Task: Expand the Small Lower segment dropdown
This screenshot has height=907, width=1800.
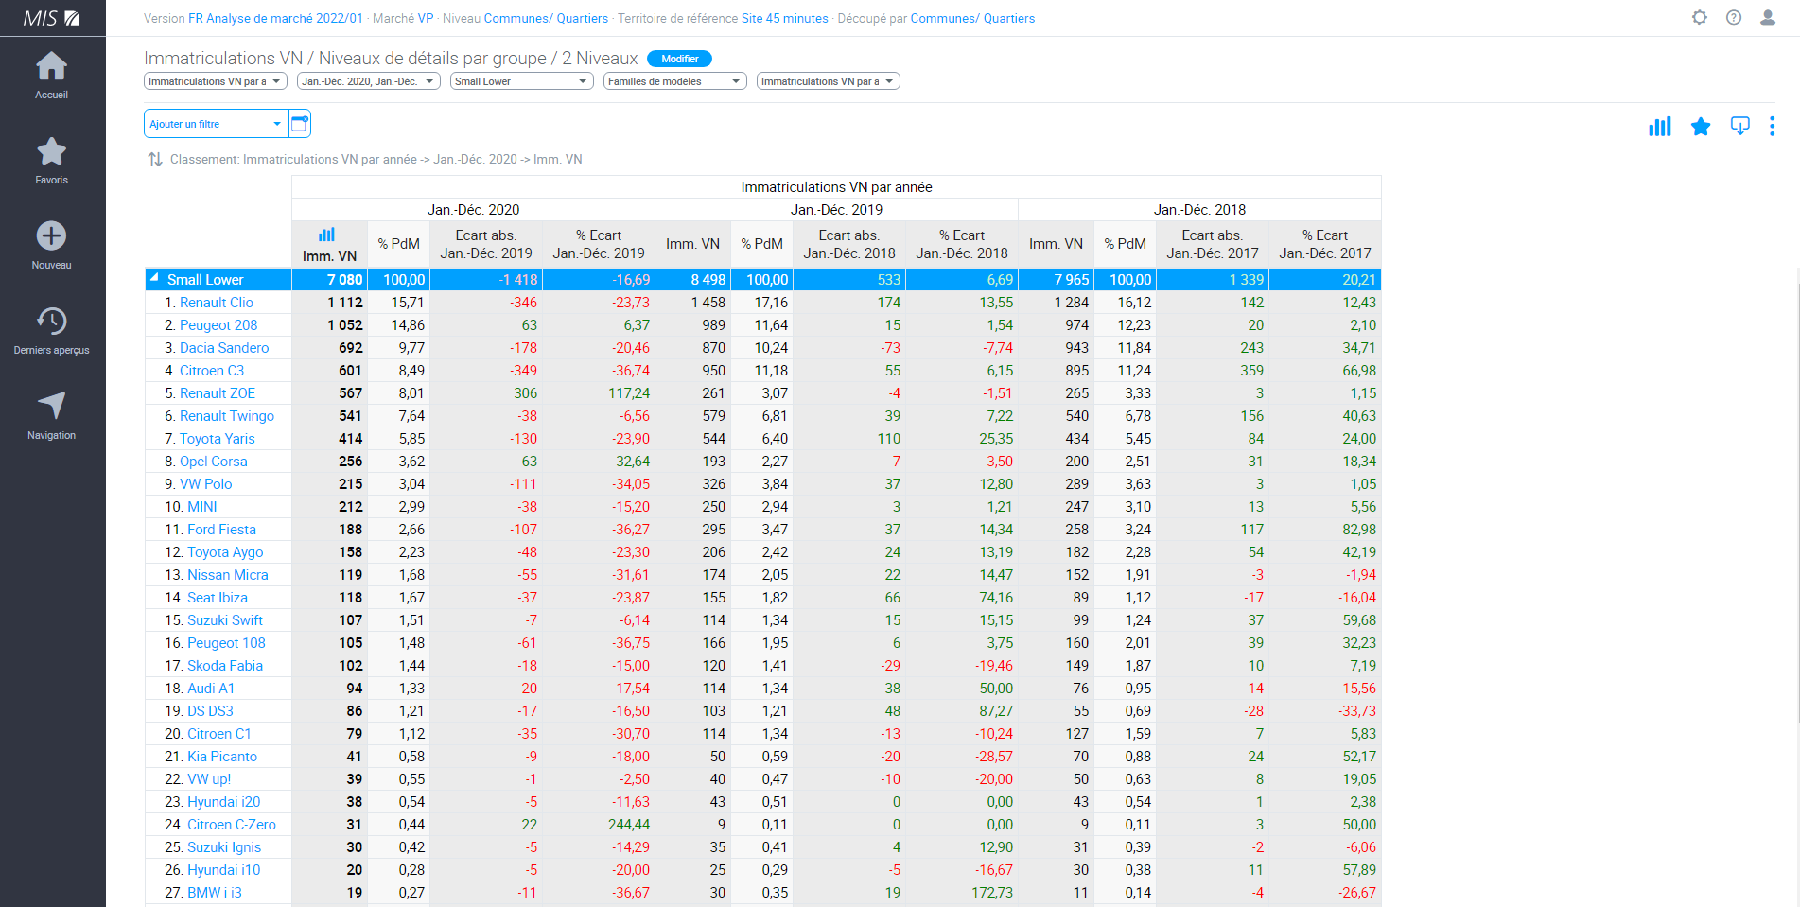Action: pos(521,81)
